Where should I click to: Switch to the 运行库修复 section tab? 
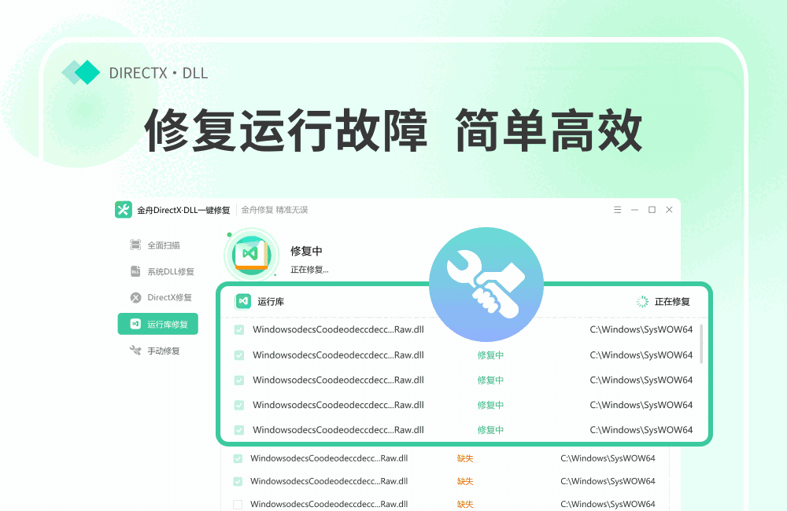[157, 324]
